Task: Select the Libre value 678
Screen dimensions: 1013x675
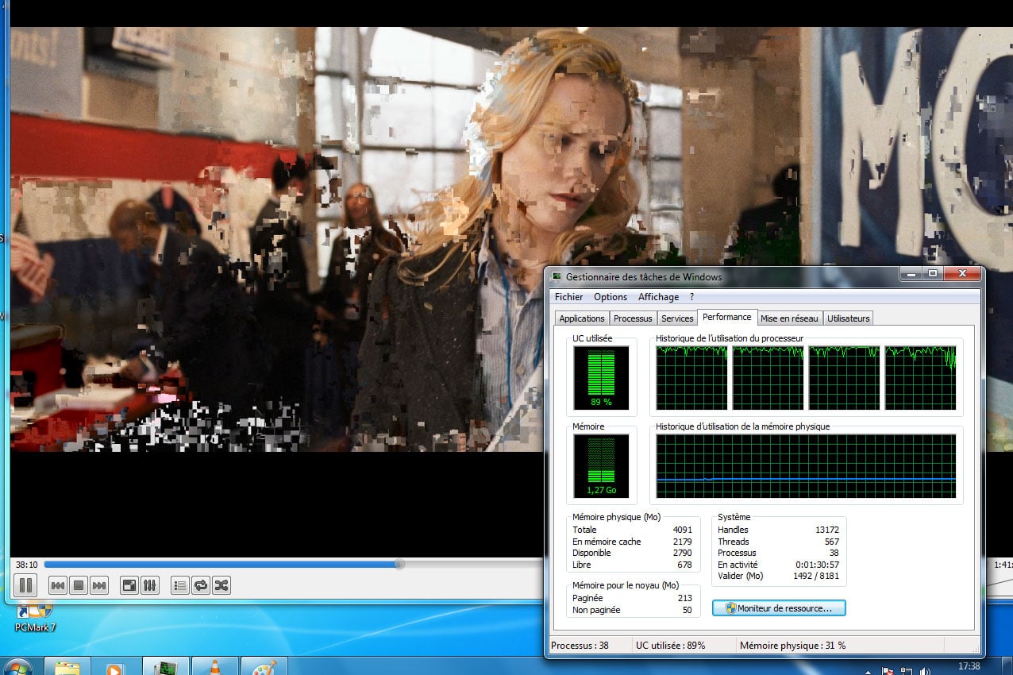Action: tap(684, 565)
